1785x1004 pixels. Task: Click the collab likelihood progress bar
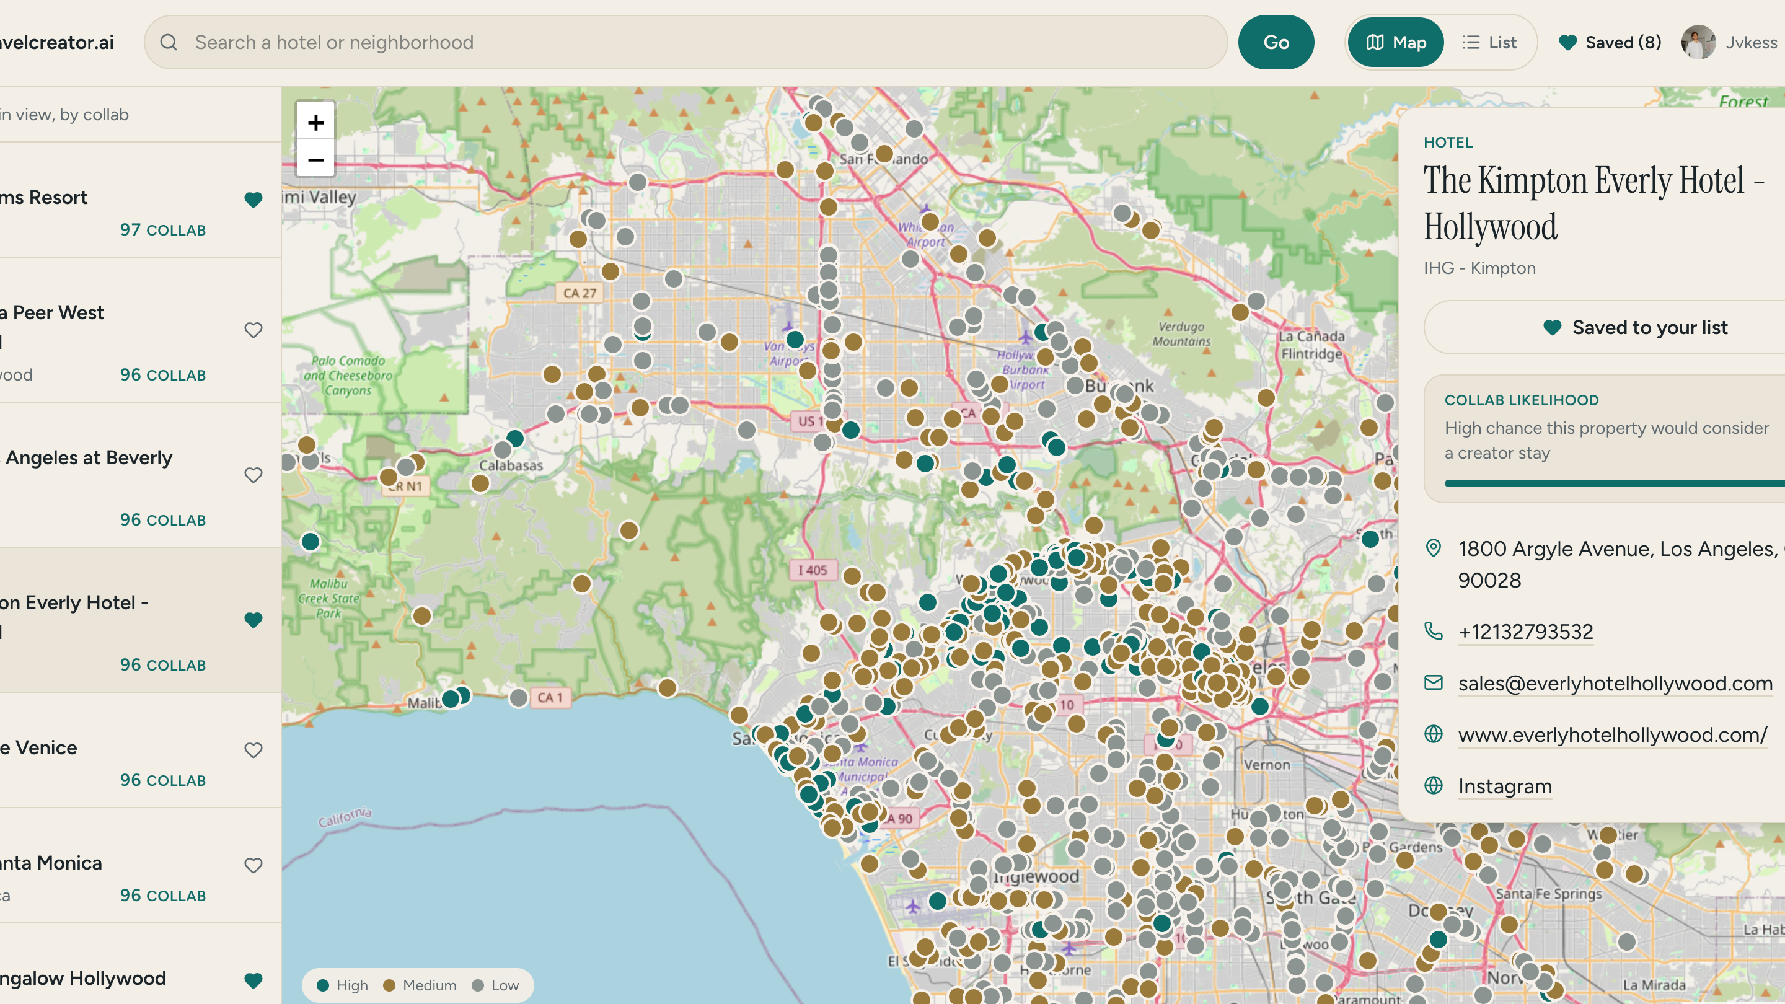(1615, 483)
